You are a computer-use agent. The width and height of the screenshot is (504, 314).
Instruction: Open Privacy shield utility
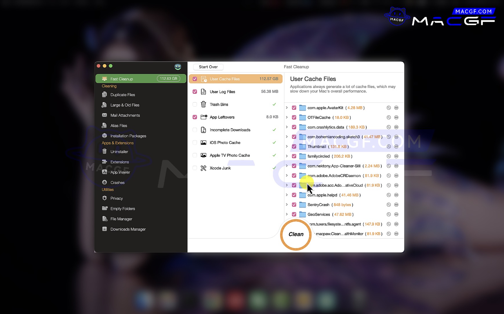(x=116, y=198)
